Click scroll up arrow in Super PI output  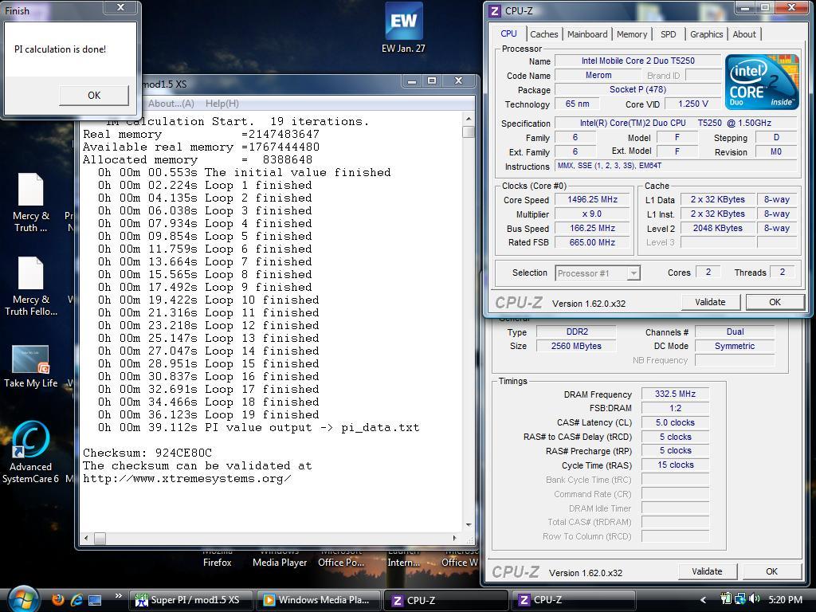click(x=469, y=120)
